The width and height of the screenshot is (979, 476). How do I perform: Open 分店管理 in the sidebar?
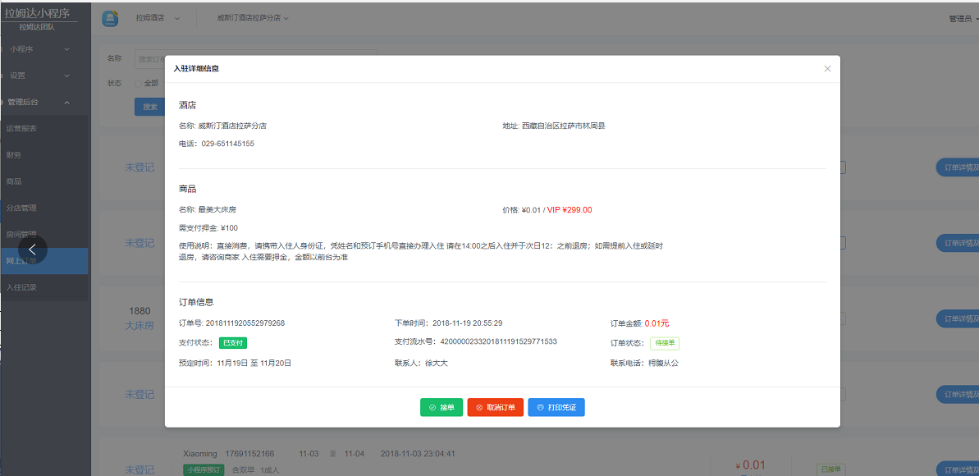tap(43, 208)
